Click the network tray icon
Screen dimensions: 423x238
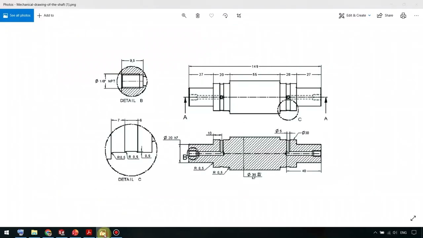coord(389,233)
